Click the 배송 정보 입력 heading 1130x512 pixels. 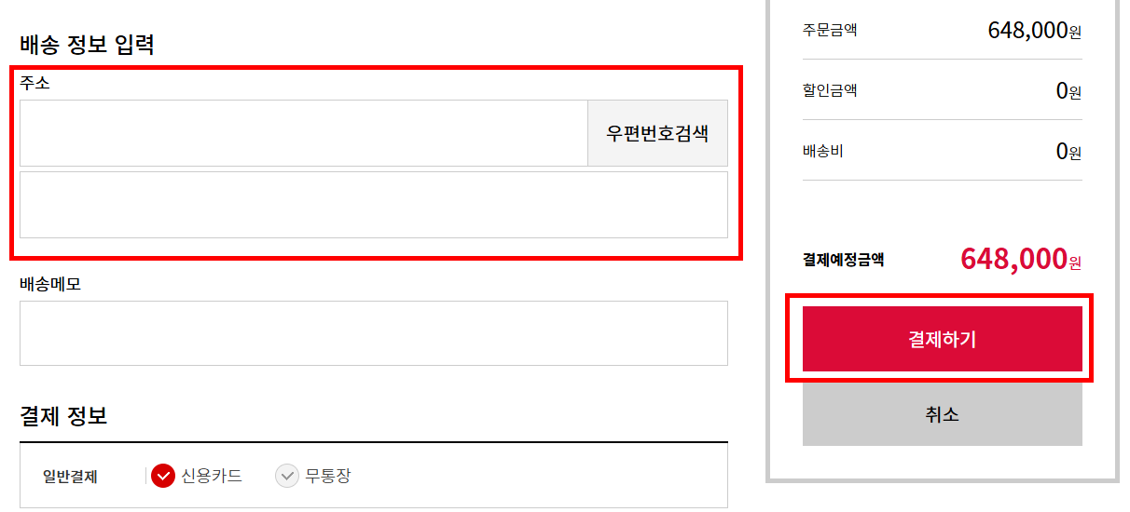click(87, 44)
